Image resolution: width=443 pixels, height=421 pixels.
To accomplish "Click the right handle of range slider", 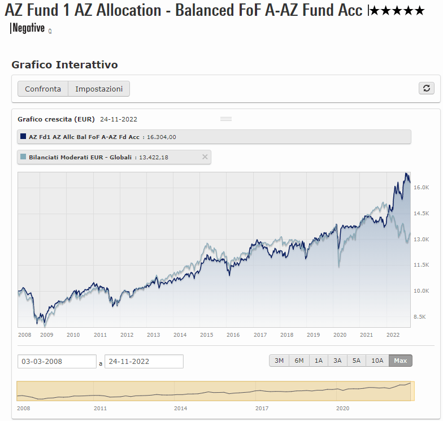I will tap(414, 391).
